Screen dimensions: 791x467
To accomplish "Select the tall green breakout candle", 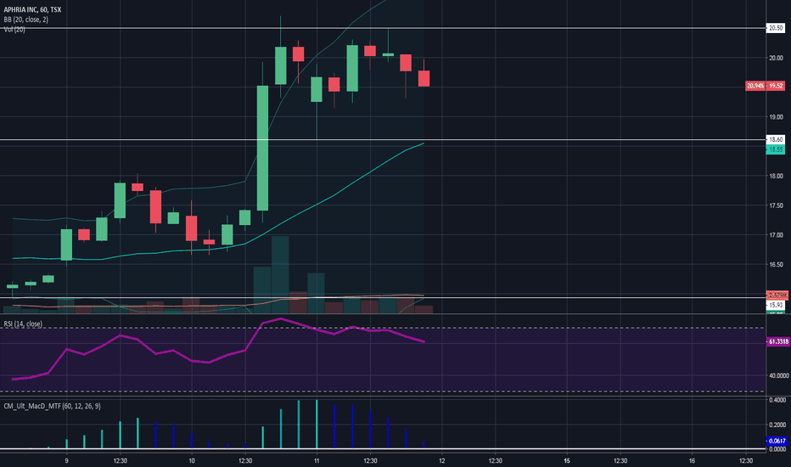I will 263,148.
